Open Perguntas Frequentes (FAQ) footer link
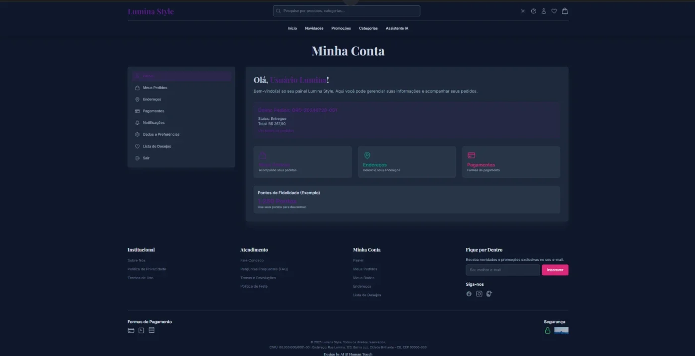 pos(264,269)
